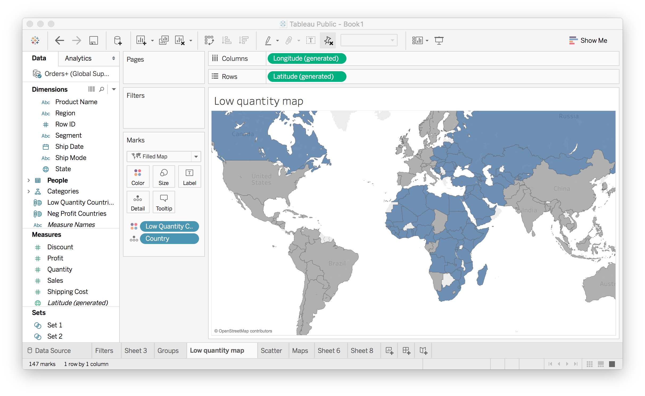Switch to the Scatter sheet tab
Image resolution: width=645 pixels, height=396 pixels.
[x=271, y=351]
